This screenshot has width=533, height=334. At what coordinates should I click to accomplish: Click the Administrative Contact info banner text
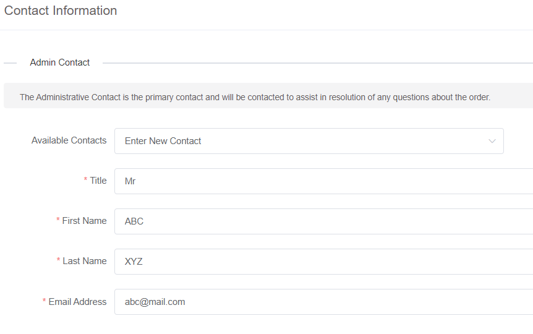point(255,97)
